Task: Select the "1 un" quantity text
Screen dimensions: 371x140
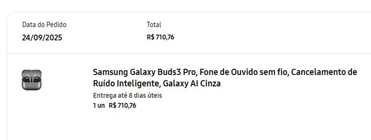Action: point(99,106)
